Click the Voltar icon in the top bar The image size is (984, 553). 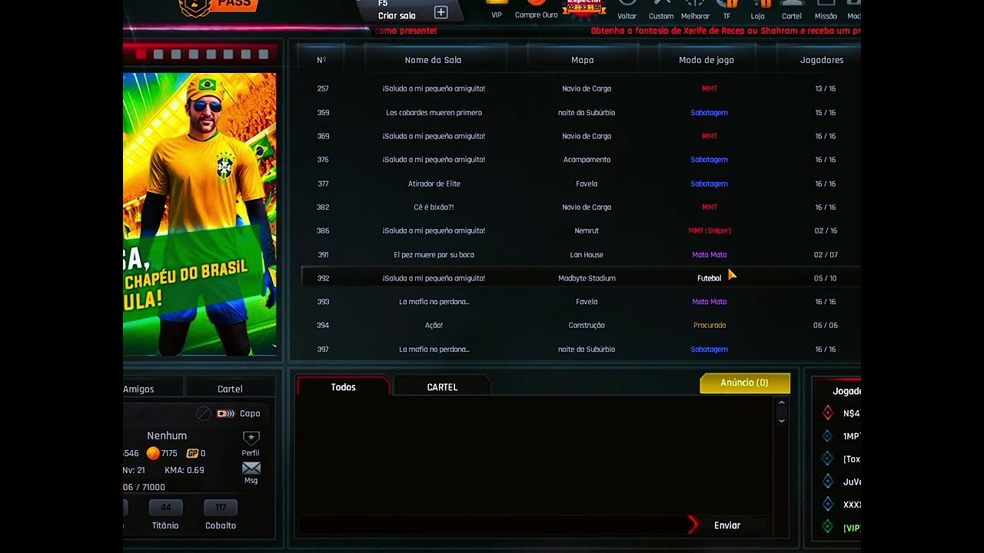(627, 4)
